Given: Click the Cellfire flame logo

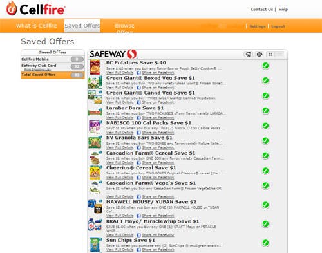Looking at the screenshot, I should tap(12, 9).
